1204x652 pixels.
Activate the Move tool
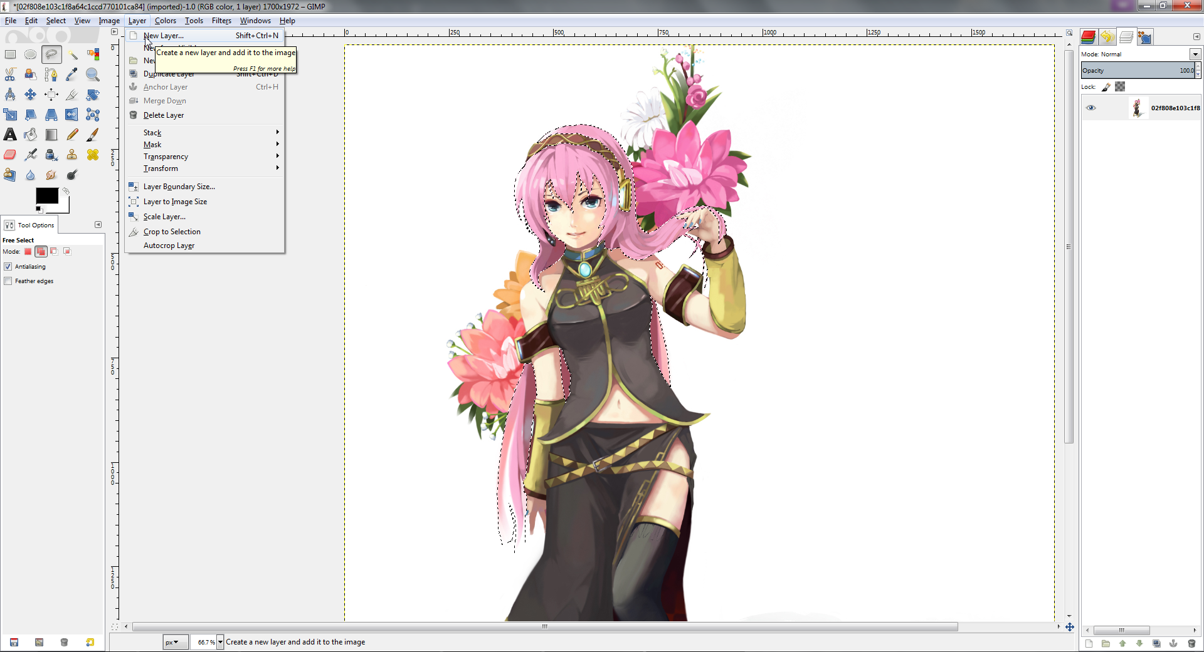(30, 95)
